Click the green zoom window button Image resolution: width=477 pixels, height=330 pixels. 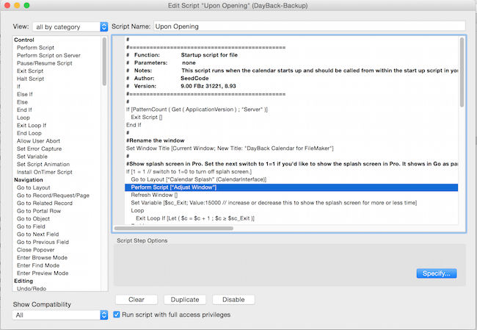pyautogui.click(x=26, y=5)
